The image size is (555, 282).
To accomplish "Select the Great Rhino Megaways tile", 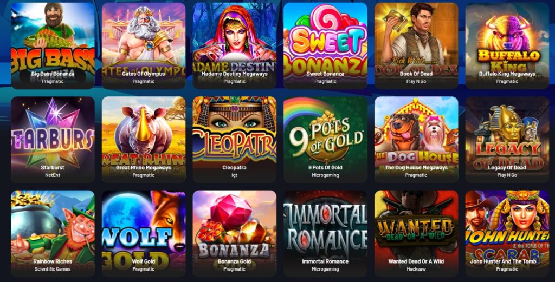I will (x=143, y=140).
